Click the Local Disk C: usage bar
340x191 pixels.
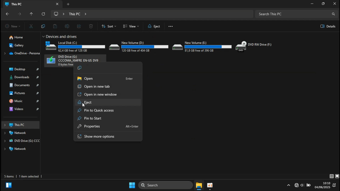[x=81, y=47]
